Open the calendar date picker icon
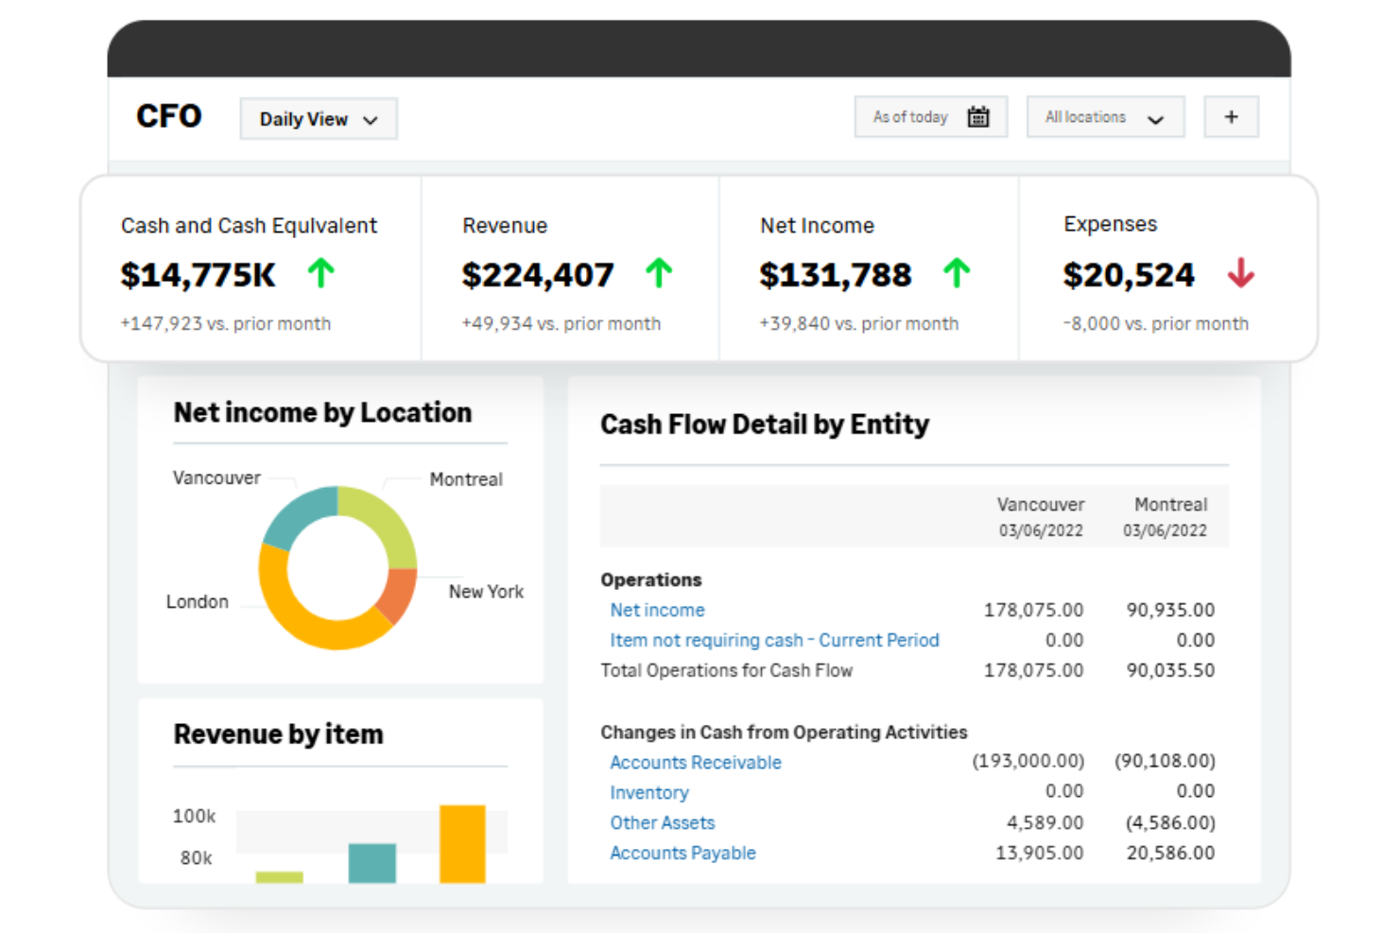1399x933 pixels. 977,116
